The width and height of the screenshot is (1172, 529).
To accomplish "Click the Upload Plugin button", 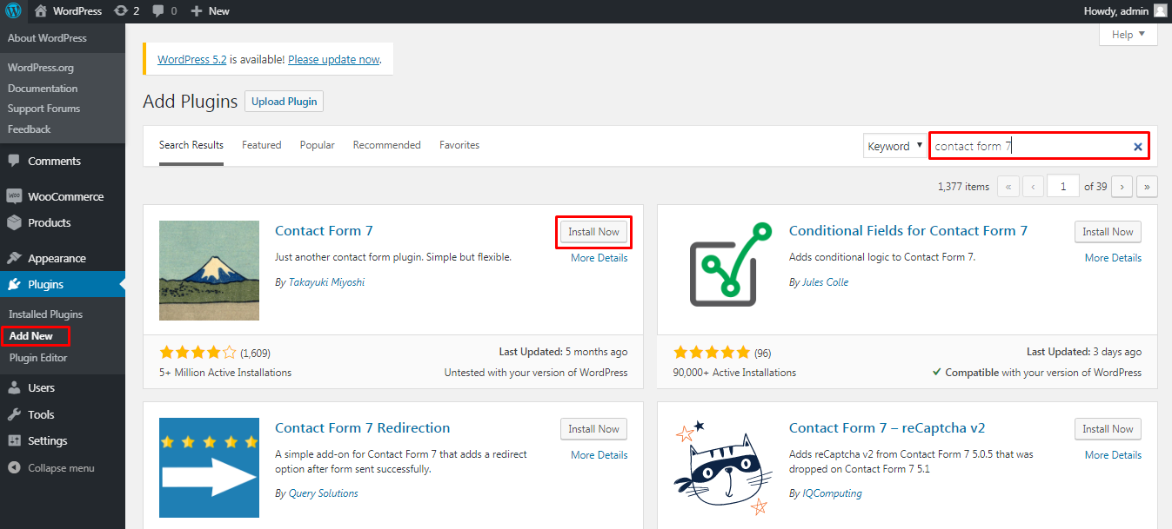I will tap(285, 102).
